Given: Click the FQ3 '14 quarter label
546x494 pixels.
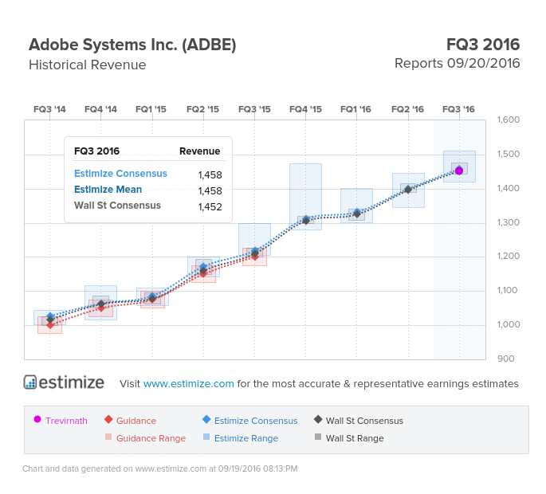Looking at the screenshot, I should [x=49, y=109].
